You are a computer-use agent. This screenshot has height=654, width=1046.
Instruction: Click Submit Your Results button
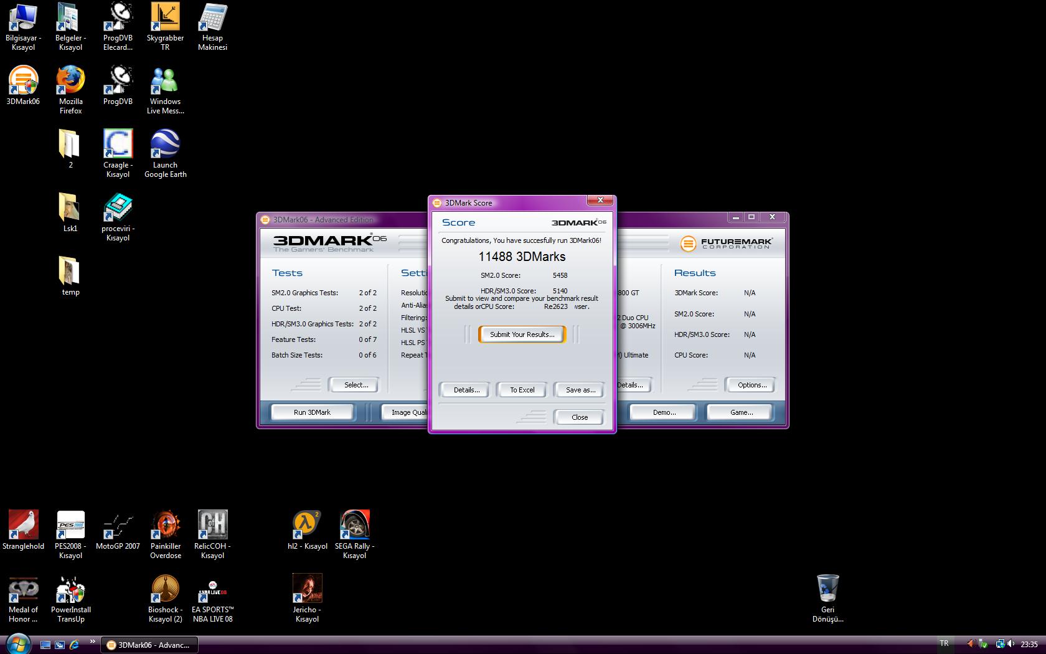(x=522, y=334)
